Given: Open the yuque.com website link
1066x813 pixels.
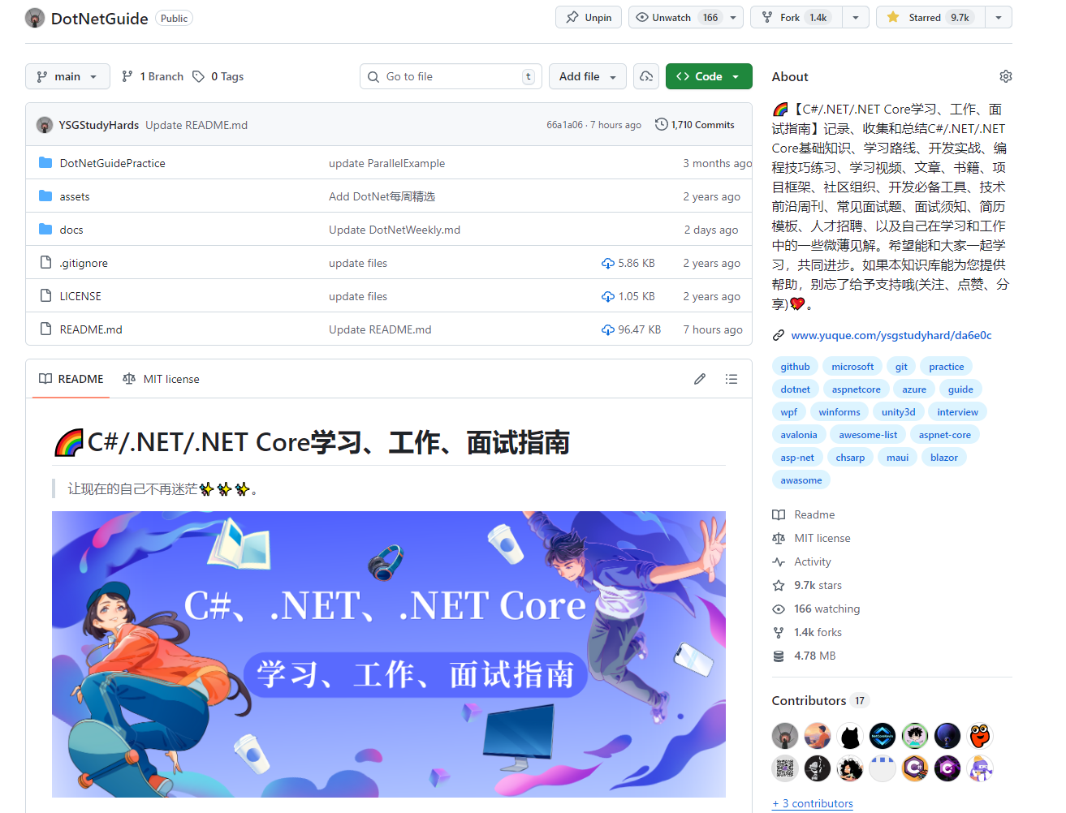Looking at the screenshot, I should tap(891, 335).
